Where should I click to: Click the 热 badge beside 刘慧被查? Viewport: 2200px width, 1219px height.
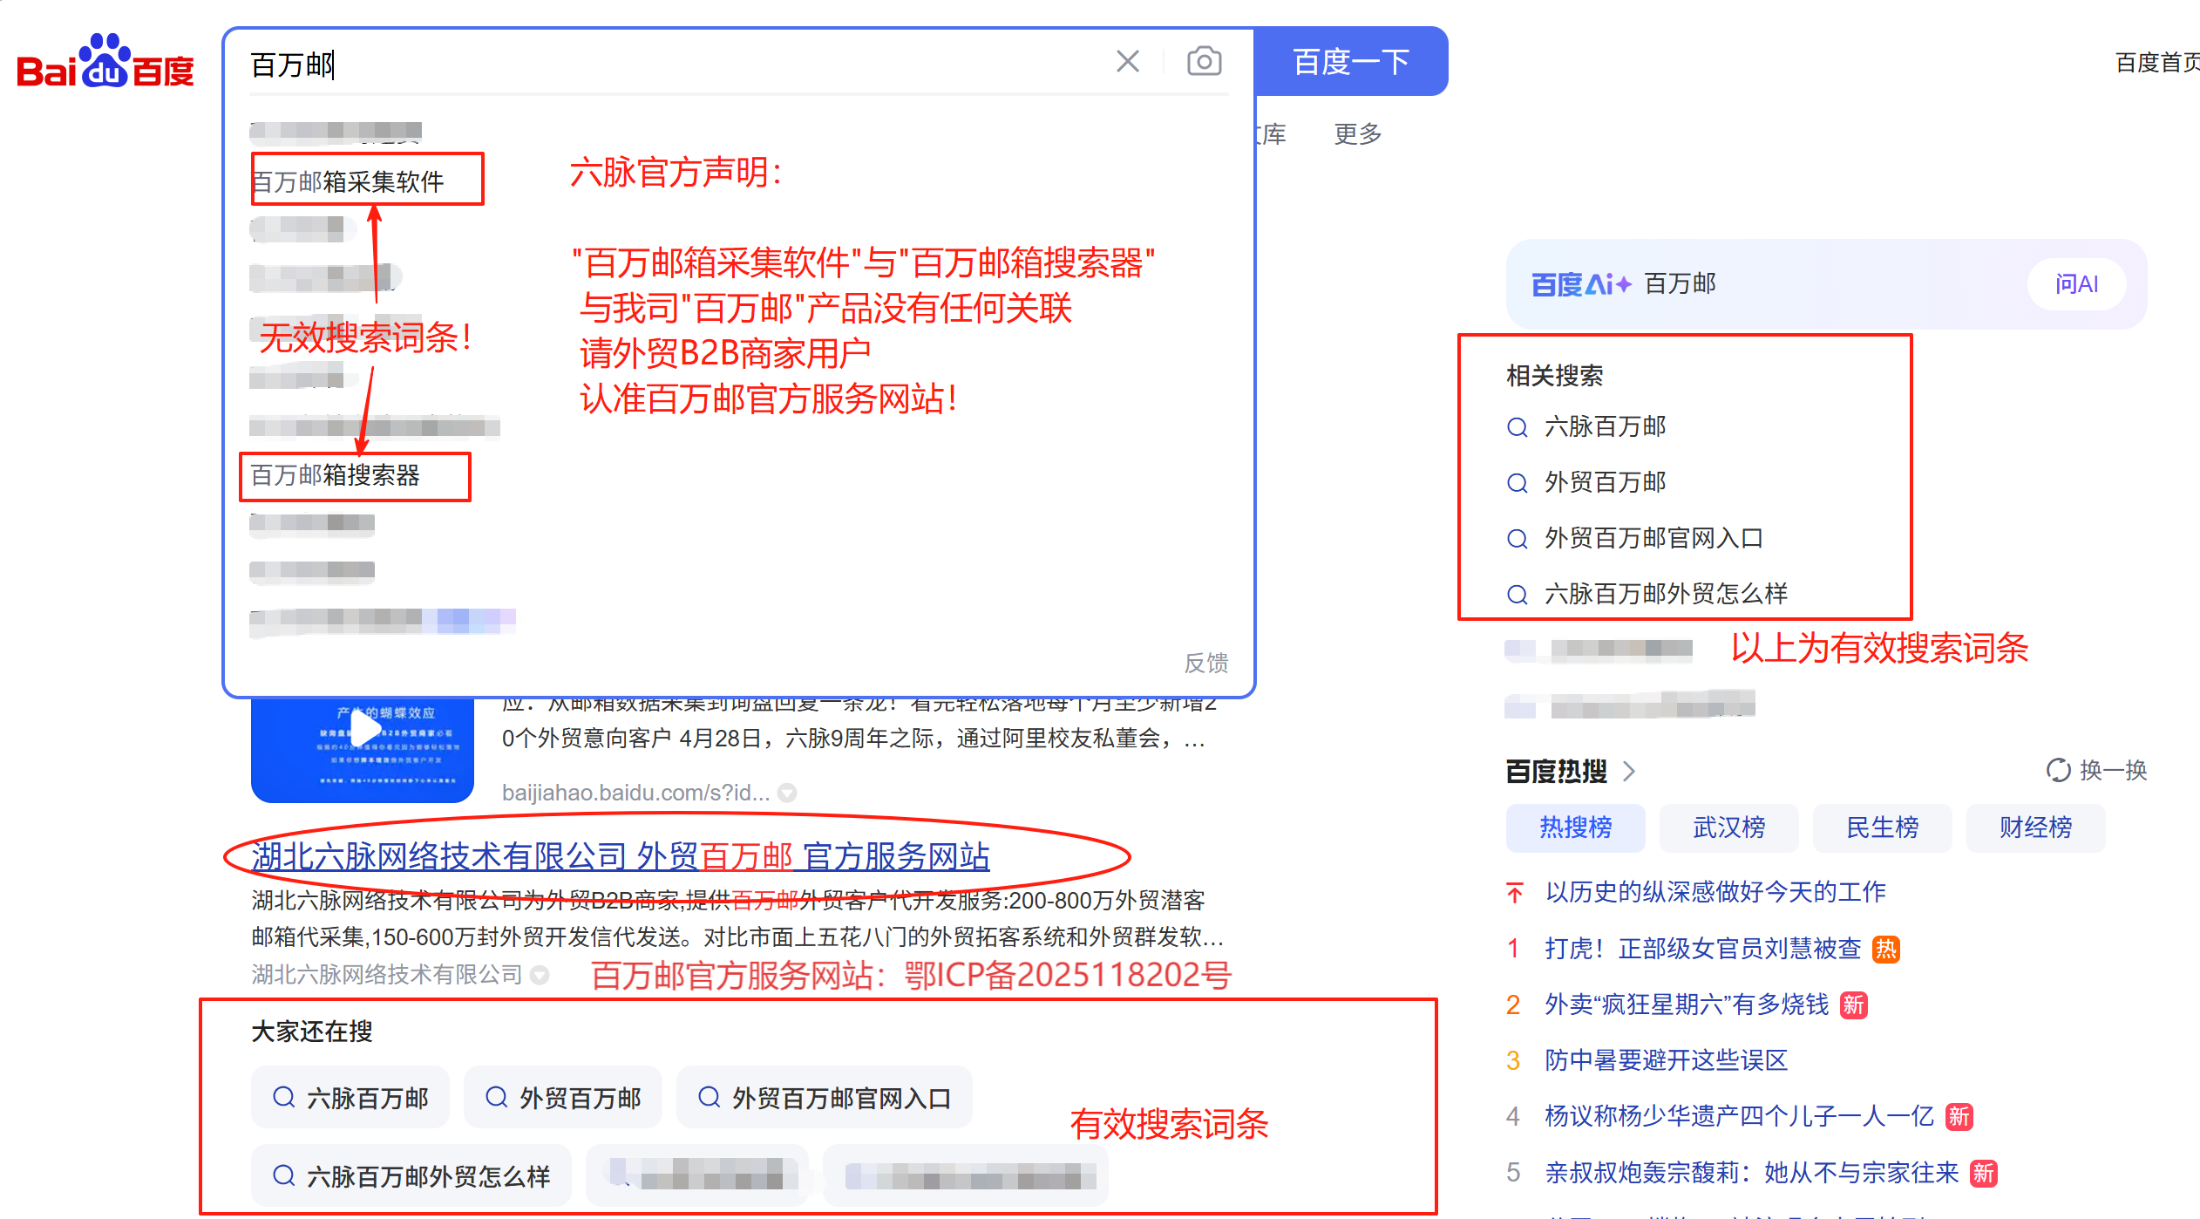pyautogui.click(x=1886, y=949)
